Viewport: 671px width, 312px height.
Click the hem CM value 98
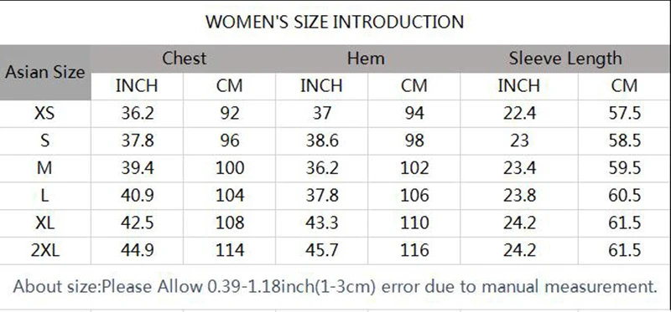(x=414, y=141)
